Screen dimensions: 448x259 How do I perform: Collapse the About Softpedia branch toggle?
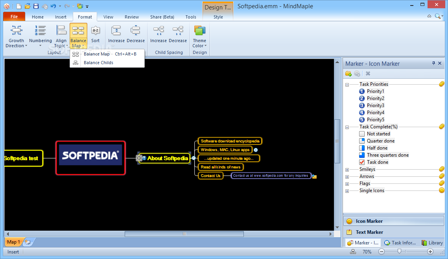194,158
